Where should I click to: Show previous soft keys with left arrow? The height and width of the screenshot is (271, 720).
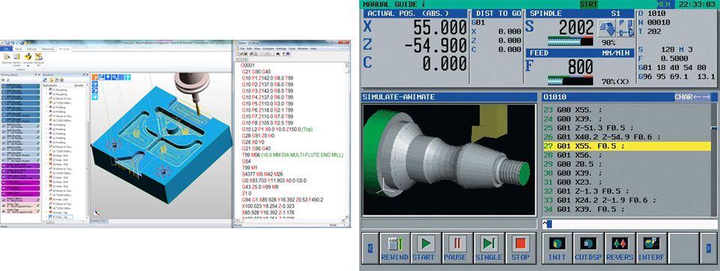tap(370, 248)
